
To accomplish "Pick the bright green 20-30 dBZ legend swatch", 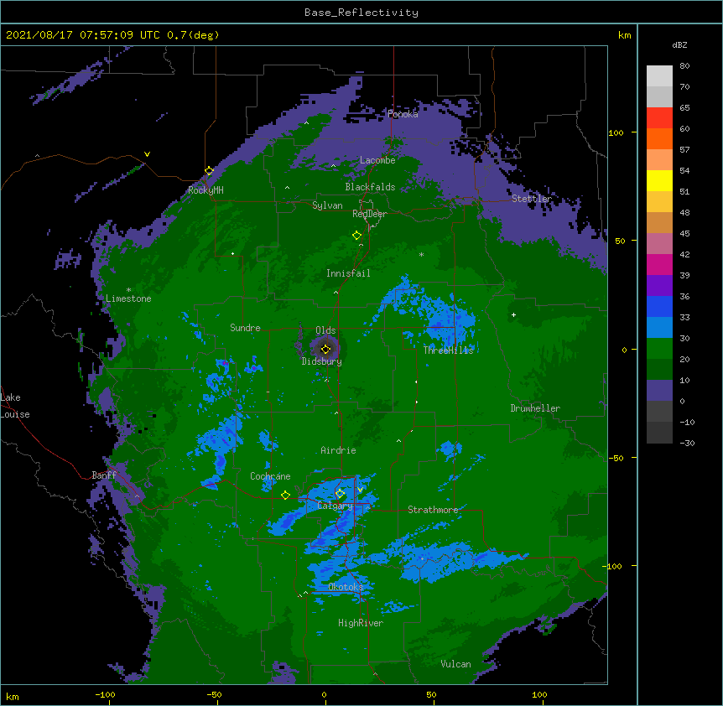I will coord(659,349).
